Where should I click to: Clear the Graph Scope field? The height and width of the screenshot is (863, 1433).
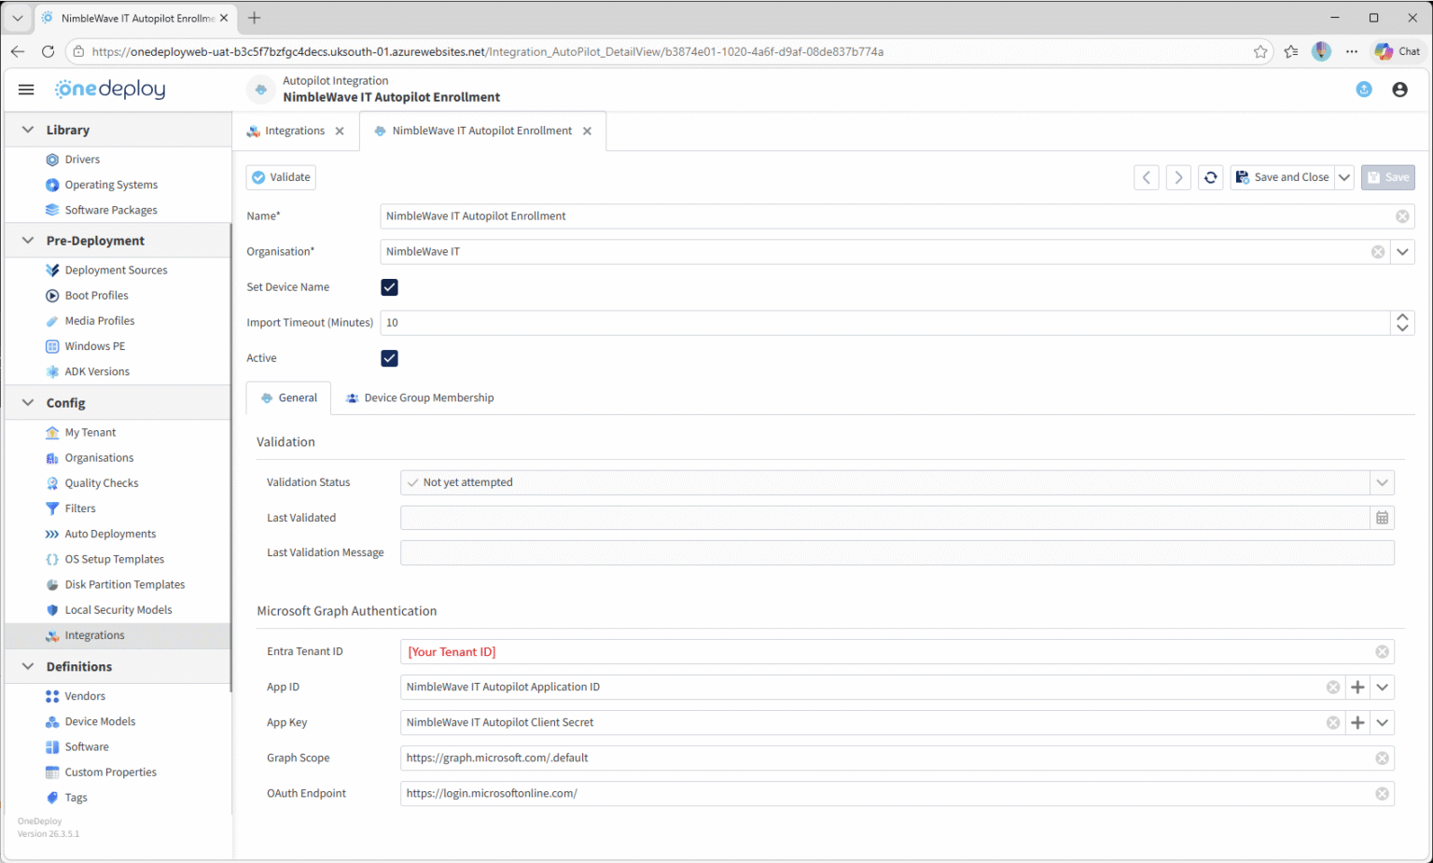pos(1383,759)
